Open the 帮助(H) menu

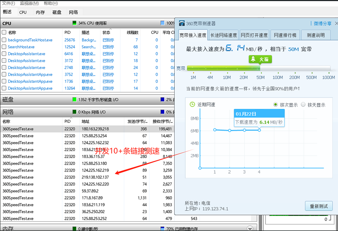tap(51, 3)
